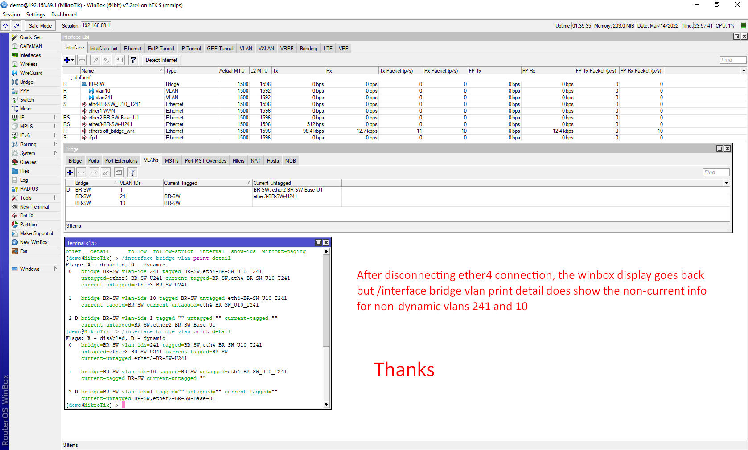
Task: Sort Bridge VLANs by VLAN IDs column
Action: (x=141, y=183)
